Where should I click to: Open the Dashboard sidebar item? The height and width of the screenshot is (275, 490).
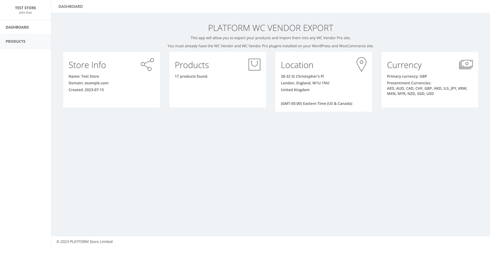[x=17, y=27]
